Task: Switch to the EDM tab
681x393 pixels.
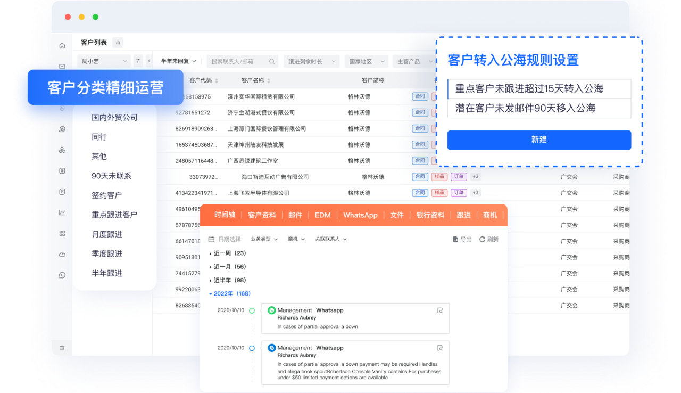Action: (322, 215)
